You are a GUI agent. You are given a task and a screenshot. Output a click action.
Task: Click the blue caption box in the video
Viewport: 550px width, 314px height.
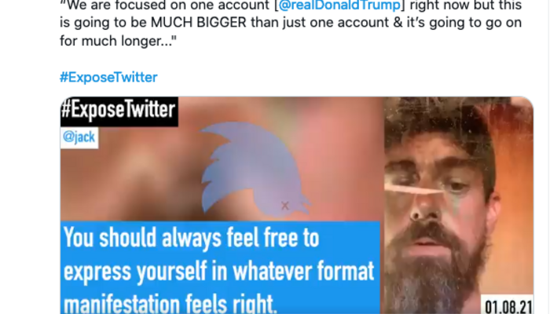coord(220,268)
